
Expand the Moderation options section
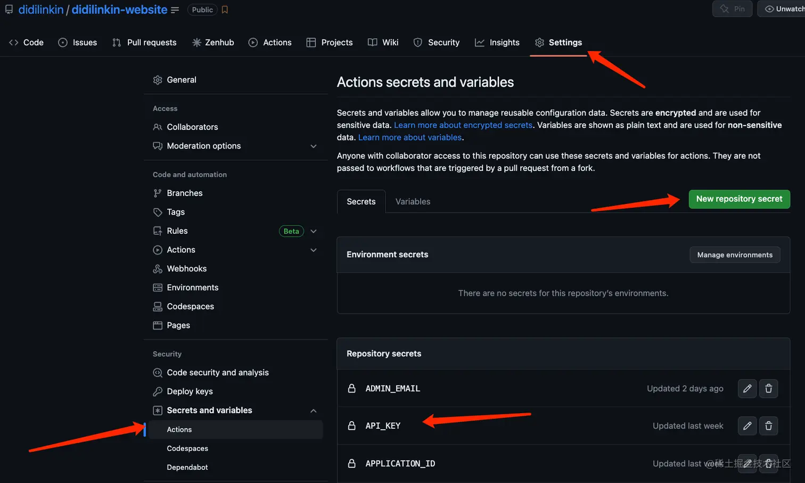point(314,146)
